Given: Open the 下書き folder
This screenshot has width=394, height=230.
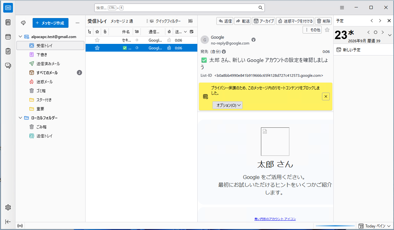Looking at the screenshot, I should click(50, 55).
